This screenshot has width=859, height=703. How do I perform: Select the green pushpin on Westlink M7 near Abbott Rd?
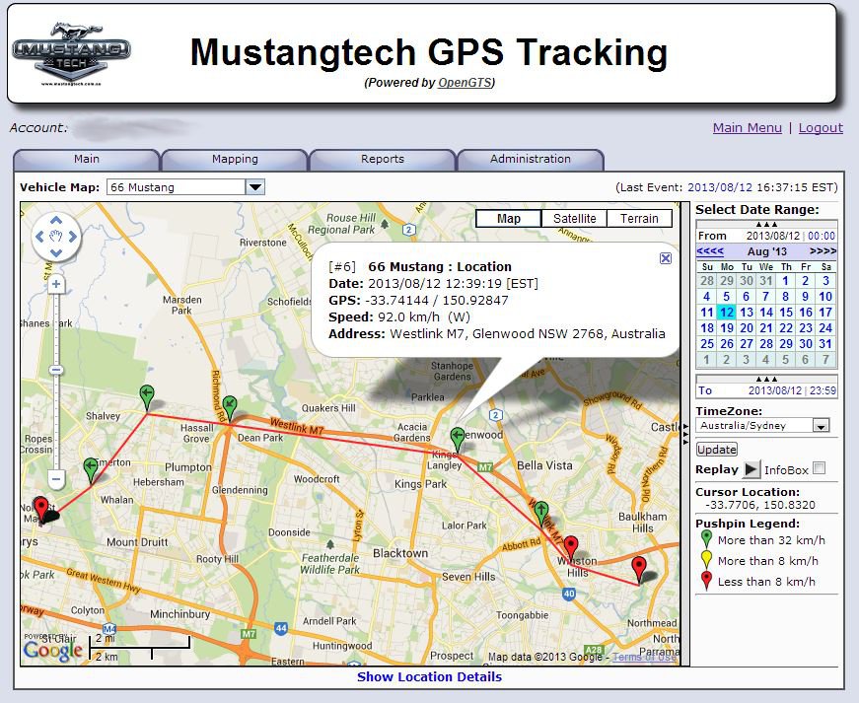coord(541,513)
